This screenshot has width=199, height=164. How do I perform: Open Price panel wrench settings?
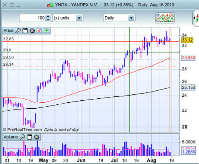click(x=18, y=31)
